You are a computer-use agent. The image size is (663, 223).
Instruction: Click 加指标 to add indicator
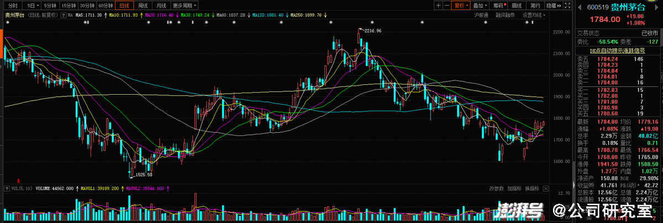click(515, 189)
